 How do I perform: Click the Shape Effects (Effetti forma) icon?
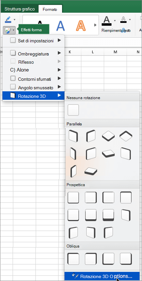(x=8, y=30)
